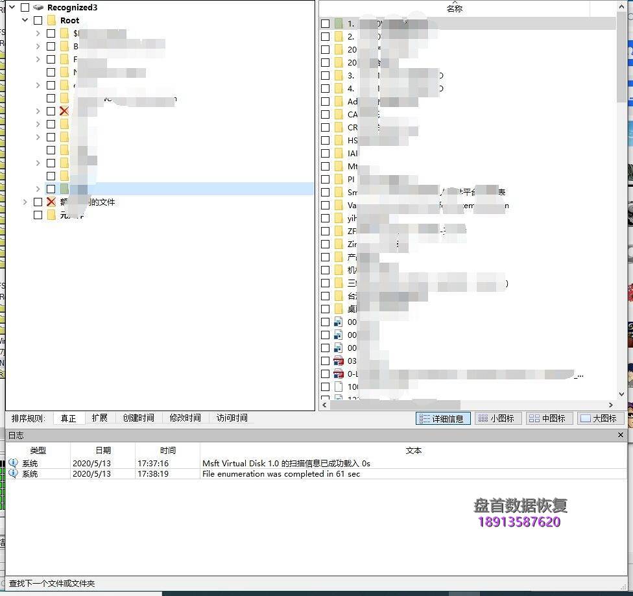Click the folder icon of the 'Ad' item
Screen dimensions: 633x596
[339, 101]
